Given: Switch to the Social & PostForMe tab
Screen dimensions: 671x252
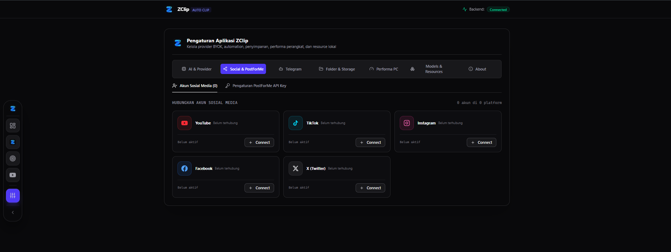Looking at the screenshot, I should coord(243,69).
